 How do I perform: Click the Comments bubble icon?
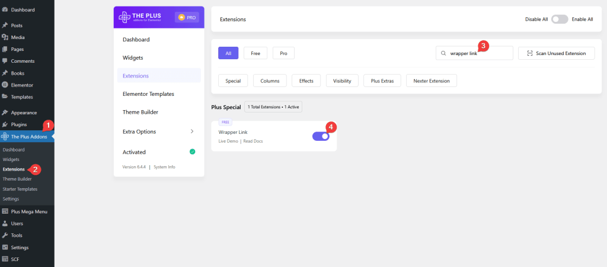click(x=5, y=61)
